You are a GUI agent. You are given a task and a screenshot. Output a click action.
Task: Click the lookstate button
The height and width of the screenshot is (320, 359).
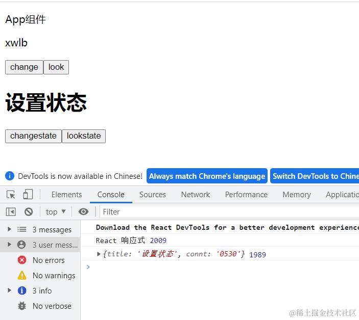point(84,136)
